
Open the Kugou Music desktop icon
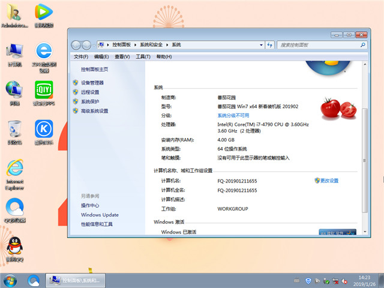click(44, 133)
